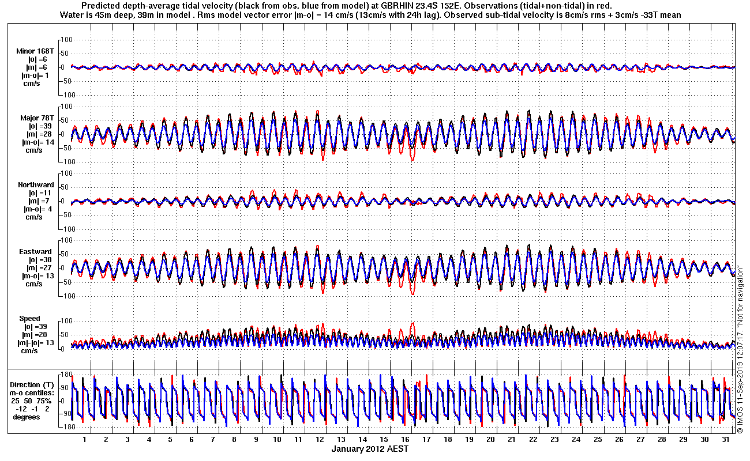The image size is (750, 461).
Task: Click the 'm-o centiles:' label
Action: tap(32, 392)
